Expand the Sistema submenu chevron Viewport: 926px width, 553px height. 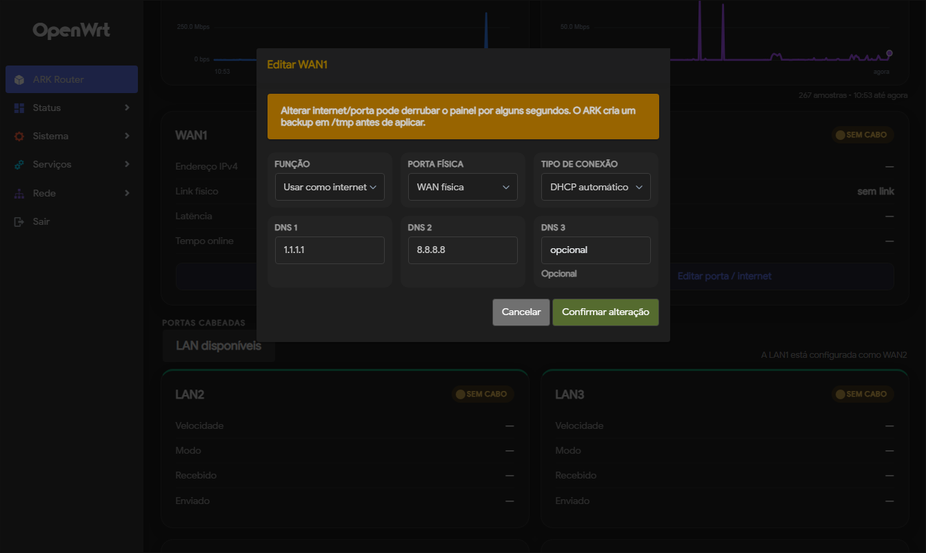(x=127, y=137)
